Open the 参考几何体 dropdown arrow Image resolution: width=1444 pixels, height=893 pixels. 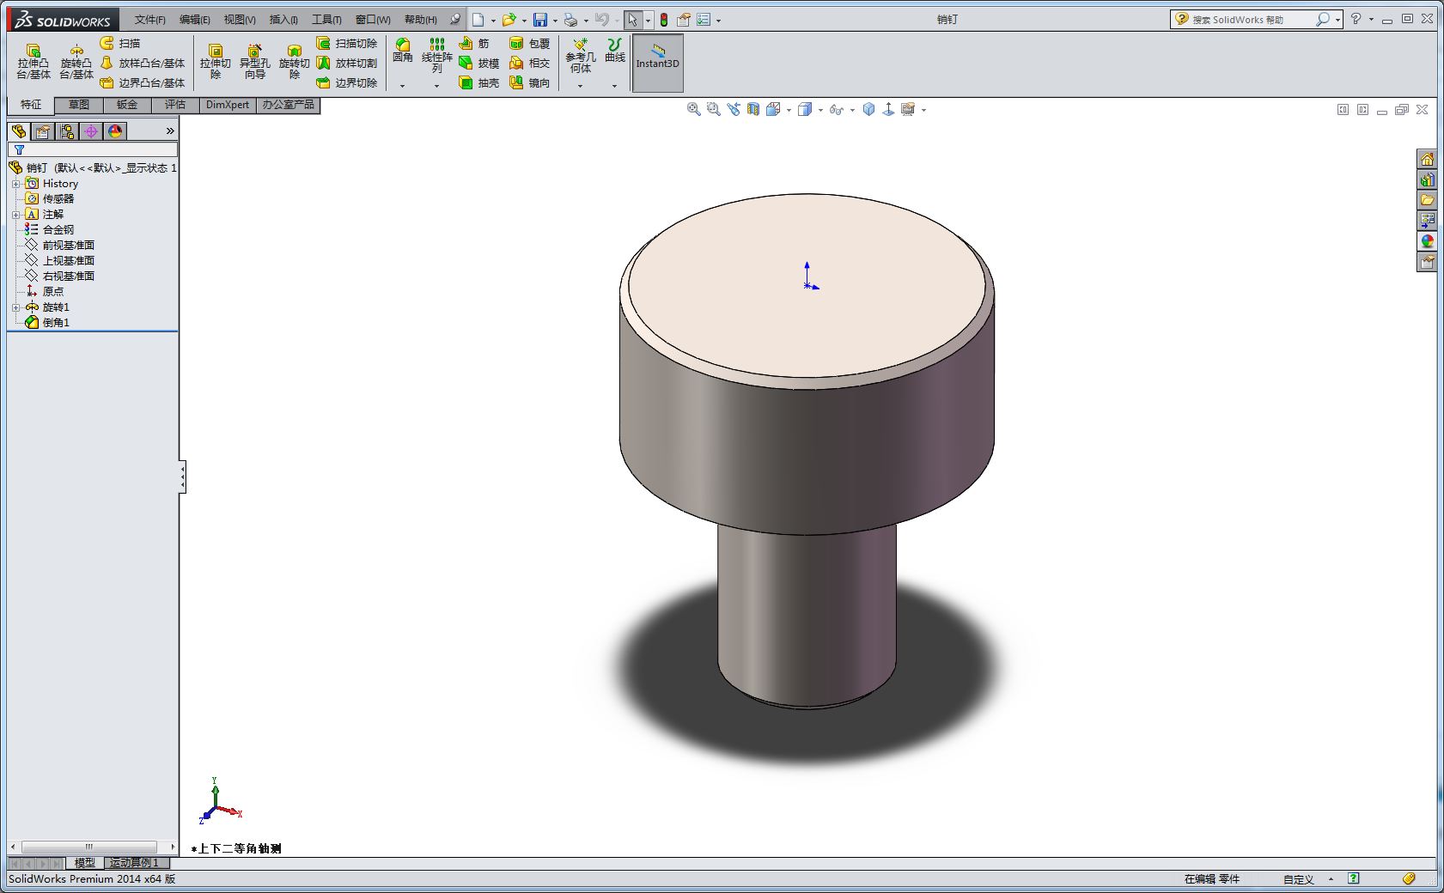point(580,86)
